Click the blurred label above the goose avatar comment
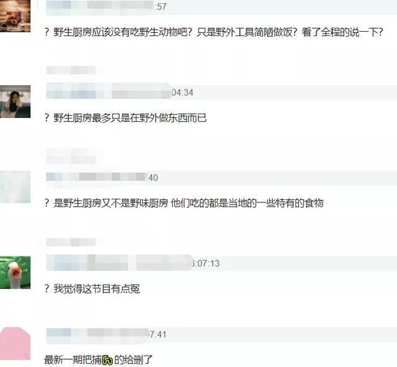The height and width of the screenshot is (367, 397). click(x=71, y=242)
